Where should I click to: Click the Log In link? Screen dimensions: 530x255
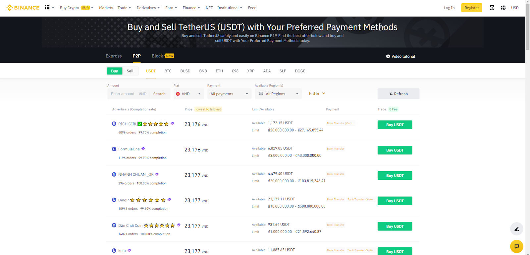(x=449, y=8)
